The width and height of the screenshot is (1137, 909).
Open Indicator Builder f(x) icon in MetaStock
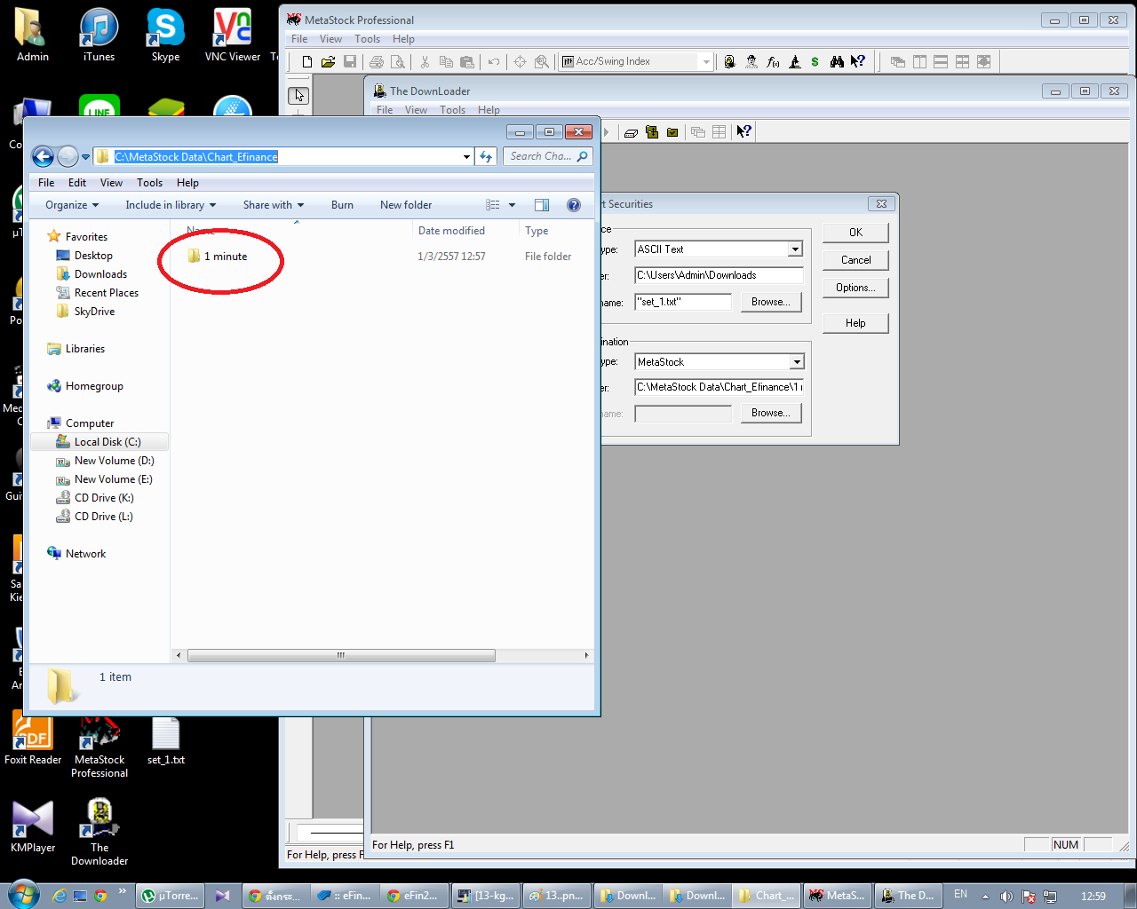773,61
